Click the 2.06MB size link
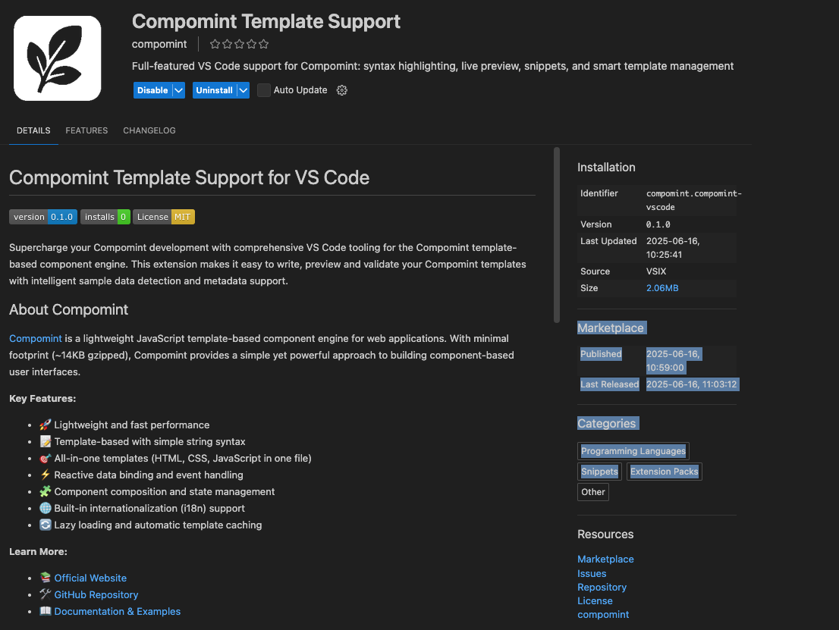This screenshot has height=630, width=839. (x=662, y=288)
